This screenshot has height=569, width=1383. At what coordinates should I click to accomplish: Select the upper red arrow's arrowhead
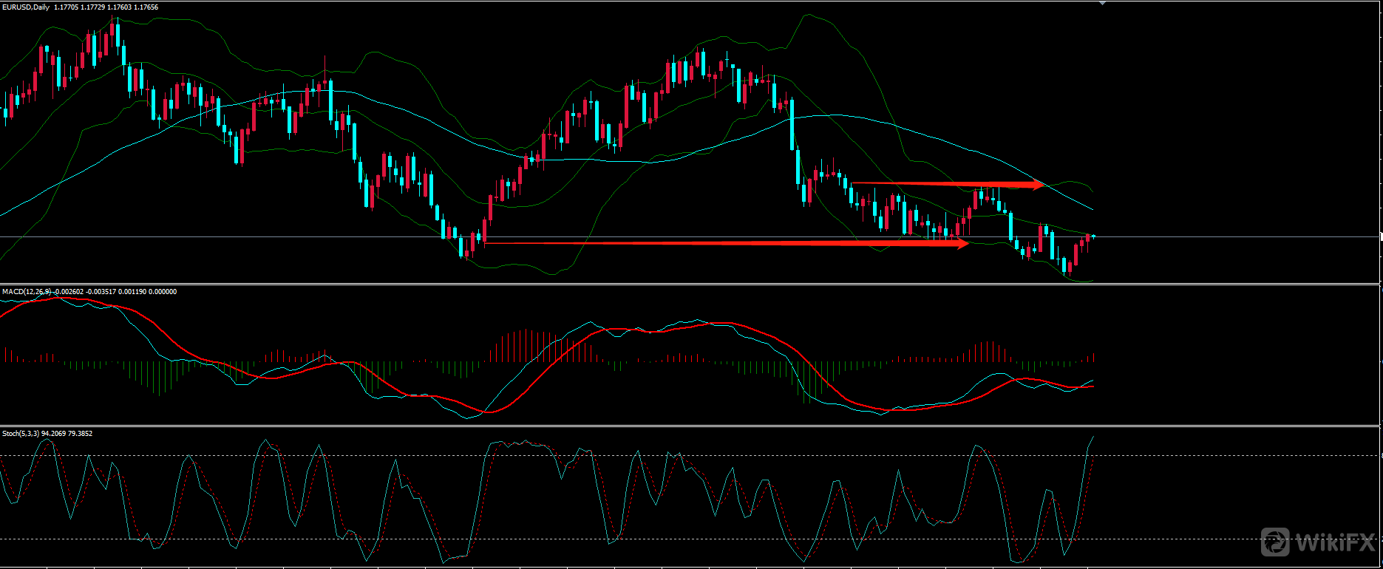[1037, 185]
